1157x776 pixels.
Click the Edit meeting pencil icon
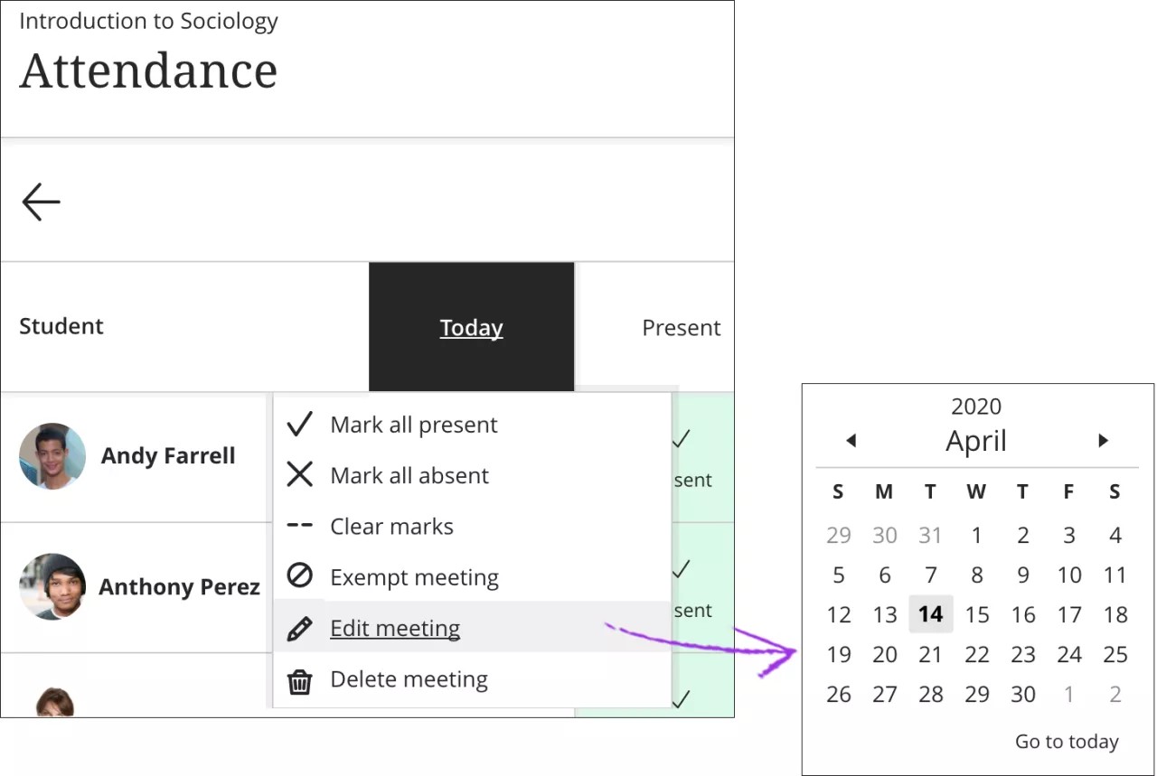299,628
